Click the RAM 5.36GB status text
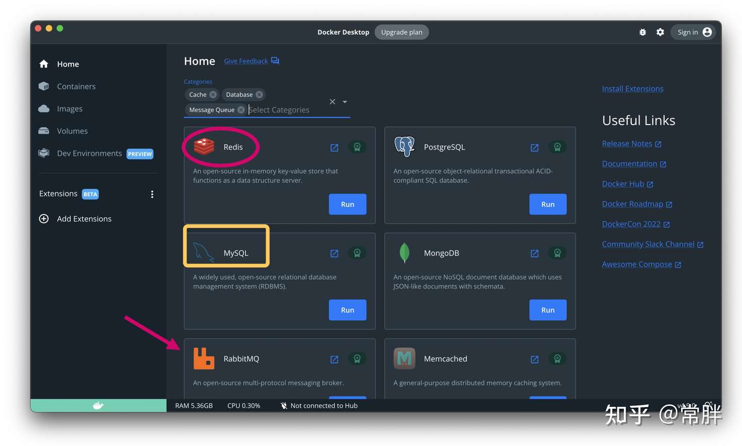This screenshot has width=742, height=446. pos(194,406)
